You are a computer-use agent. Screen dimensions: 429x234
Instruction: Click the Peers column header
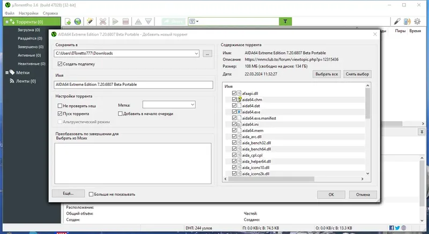coord(400,31)
